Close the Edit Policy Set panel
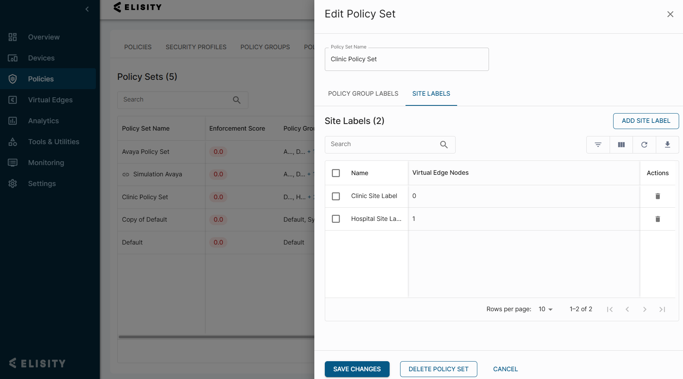Screen dimensions: 683x379 click(x=670, y=14)
